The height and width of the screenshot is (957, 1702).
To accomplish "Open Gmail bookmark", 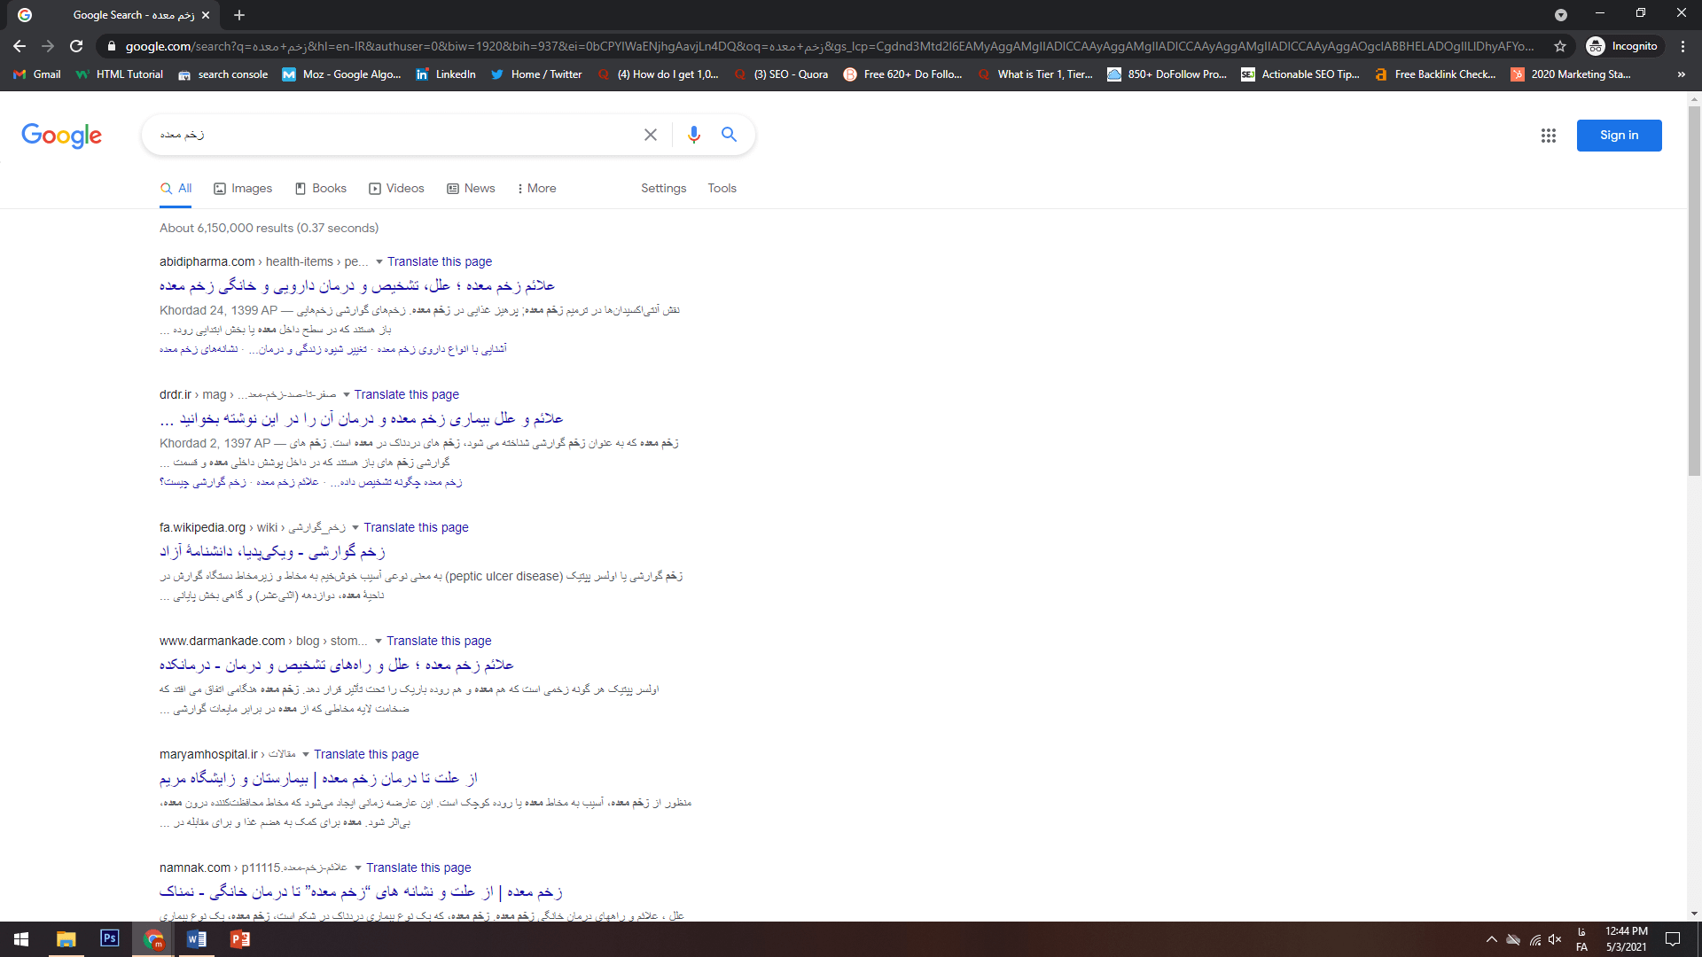I will [37, 74].
